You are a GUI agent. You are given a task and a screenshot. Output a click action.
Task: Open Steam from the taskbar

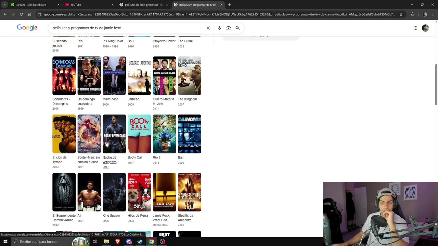(140, 242)
